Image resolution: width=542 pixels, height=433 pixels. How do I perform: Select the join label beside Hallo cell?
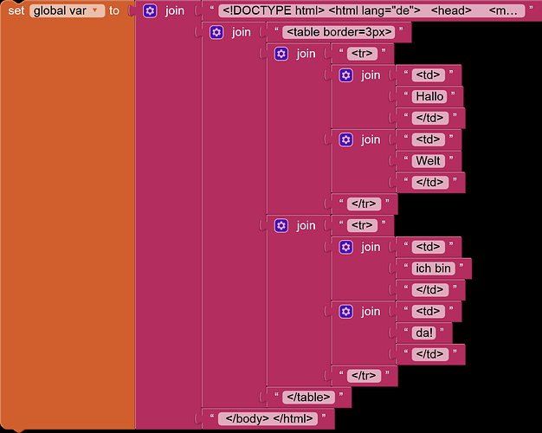point(371,75)
